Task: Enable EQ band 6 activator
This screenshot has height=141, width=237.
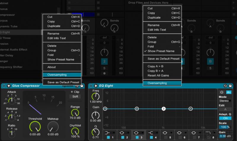Action: (x=180, y=137)
